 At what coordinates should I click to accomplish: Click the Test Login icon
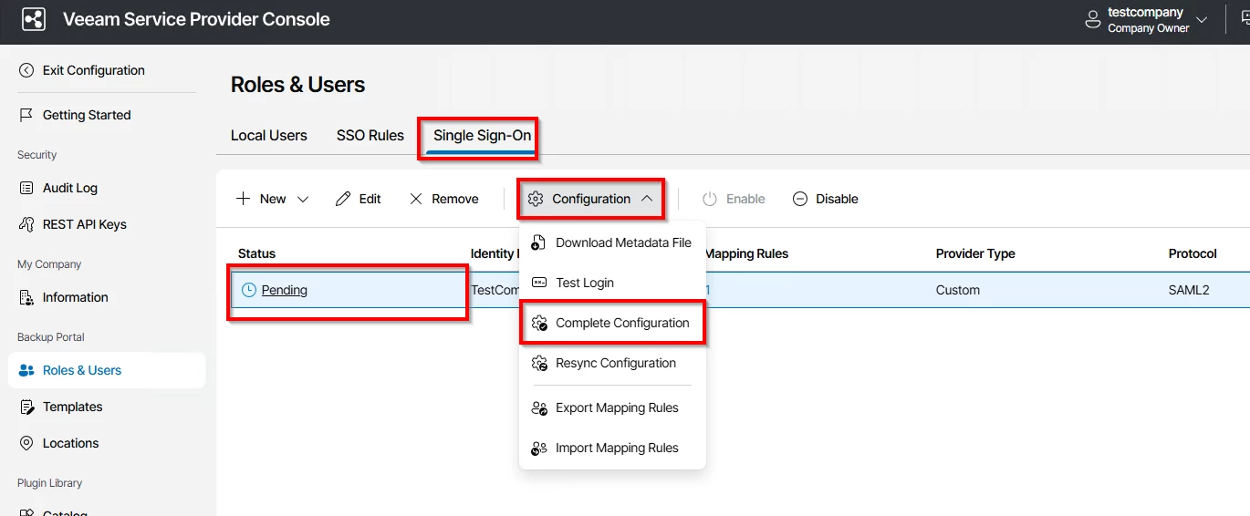point(538,283)
